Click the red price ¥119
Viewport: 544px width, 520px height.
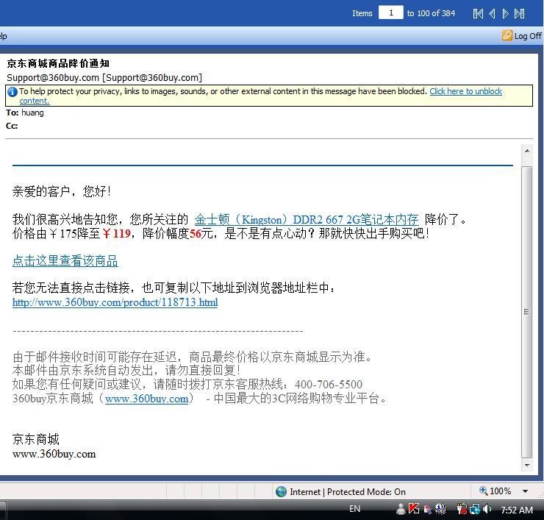click(x=117, y=233)
